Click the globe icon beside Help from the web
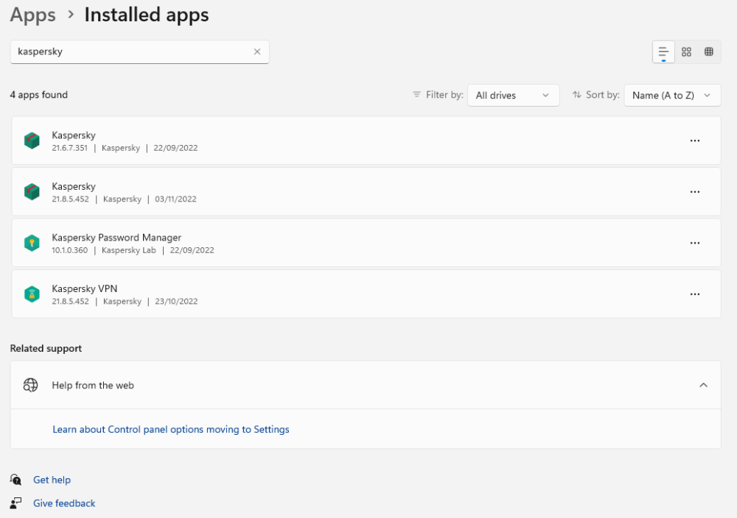This screenshot has height=518, width=737. [x=30, y=384]
